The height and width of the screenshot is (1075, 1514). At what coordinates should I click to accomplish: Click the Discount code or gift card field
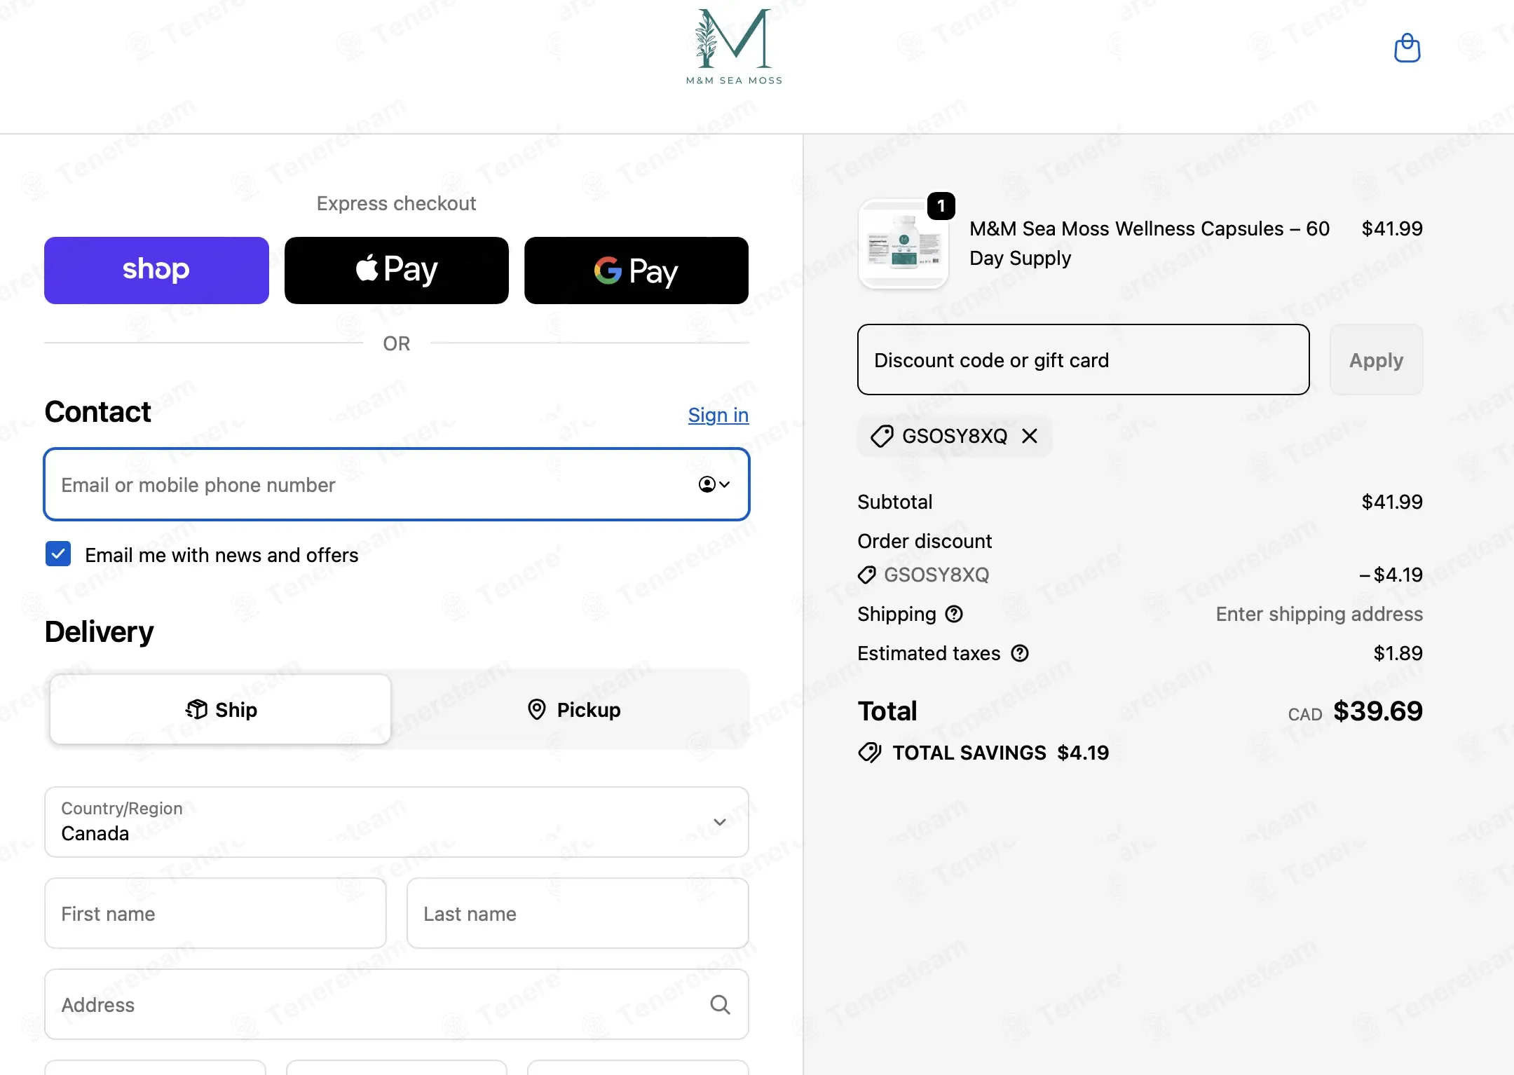tap(1084, 360)
